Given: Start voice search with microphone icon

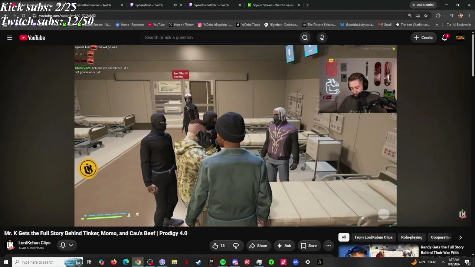Looking at the screenshot, I should click(322, 37).
